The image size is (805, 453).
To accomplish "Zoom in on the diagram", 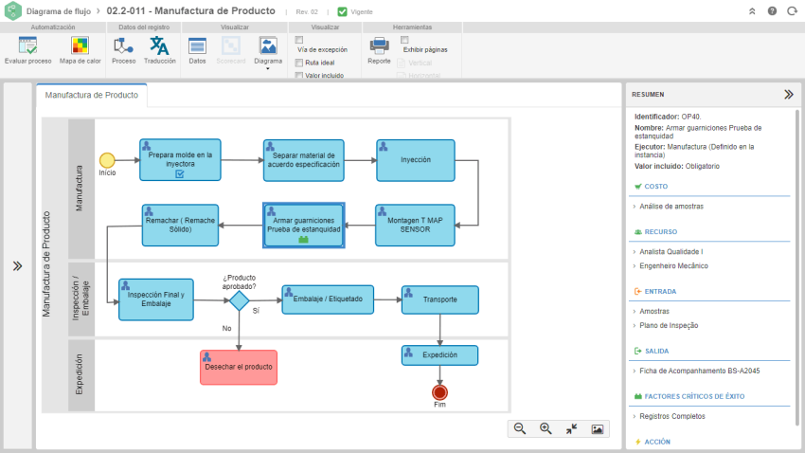I will click(546, 429).
